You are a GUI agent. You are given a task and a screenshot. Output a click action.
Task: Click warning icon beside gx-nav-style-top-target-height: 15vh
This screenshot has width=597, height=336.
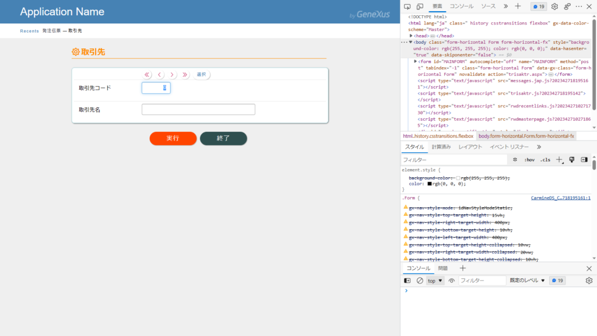pos(406,215)
